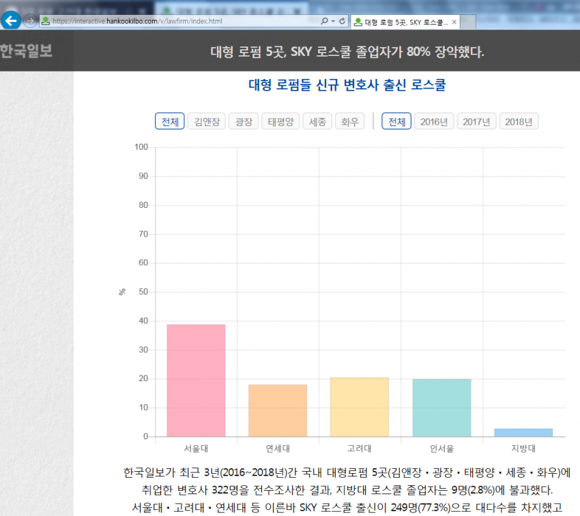Open the address bar dropdown arrow
Image resolution: width=580 pixels, height=516 pixels.
pos(333,21)
